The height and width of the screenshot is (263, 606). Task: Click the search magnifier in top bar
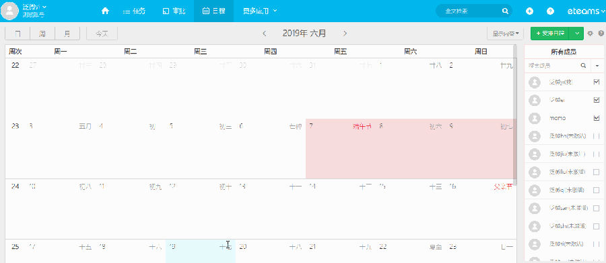[505, 11]
